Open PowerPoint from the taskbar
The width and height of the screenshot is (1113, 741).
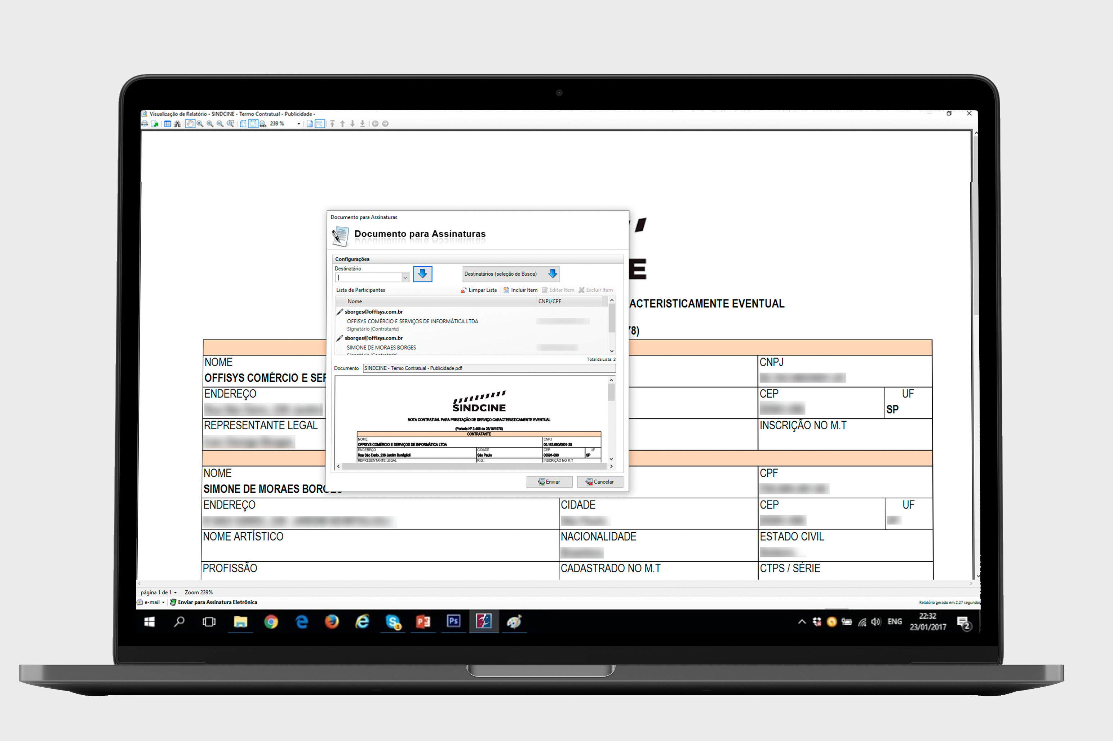[423, 622]
